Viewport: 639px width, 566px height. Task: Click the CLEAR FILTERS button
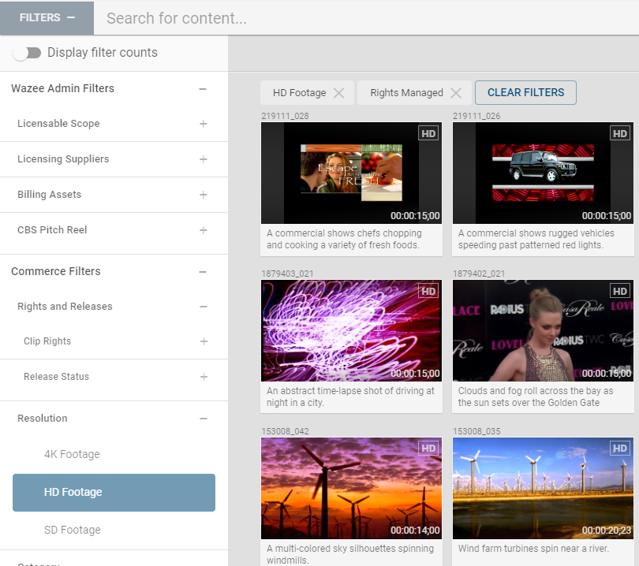tap(525, 92)
